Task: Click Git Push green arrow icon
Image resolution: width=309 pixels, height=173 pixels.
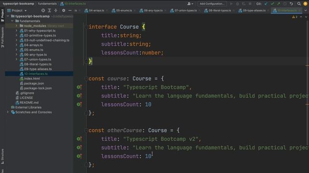Action: [279, 4]
